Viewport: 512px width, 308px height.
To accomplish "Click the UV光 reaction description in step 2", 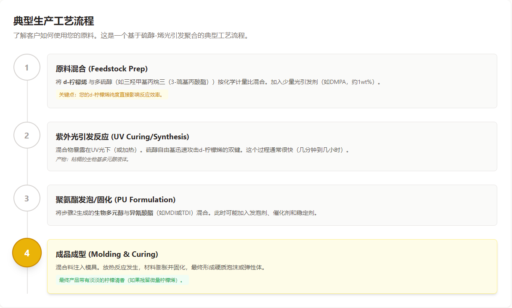I will [202, 150].
